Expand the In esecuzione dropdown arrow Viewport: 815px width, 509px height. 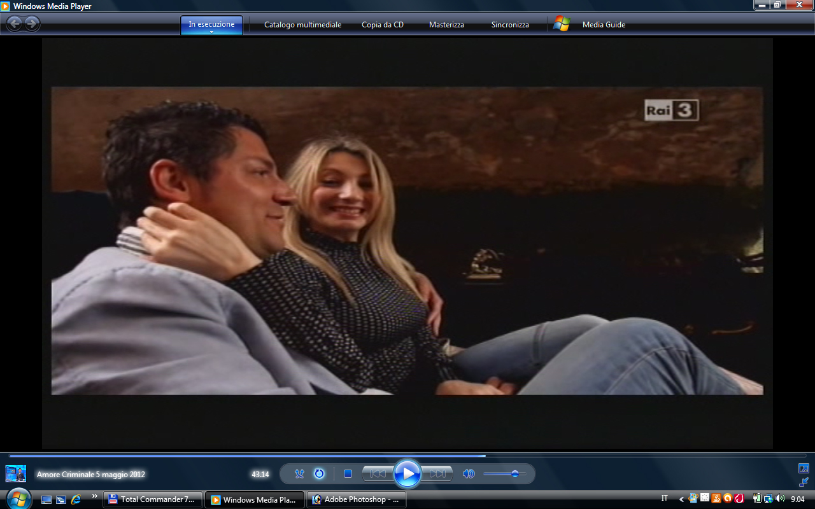(211, 32)
